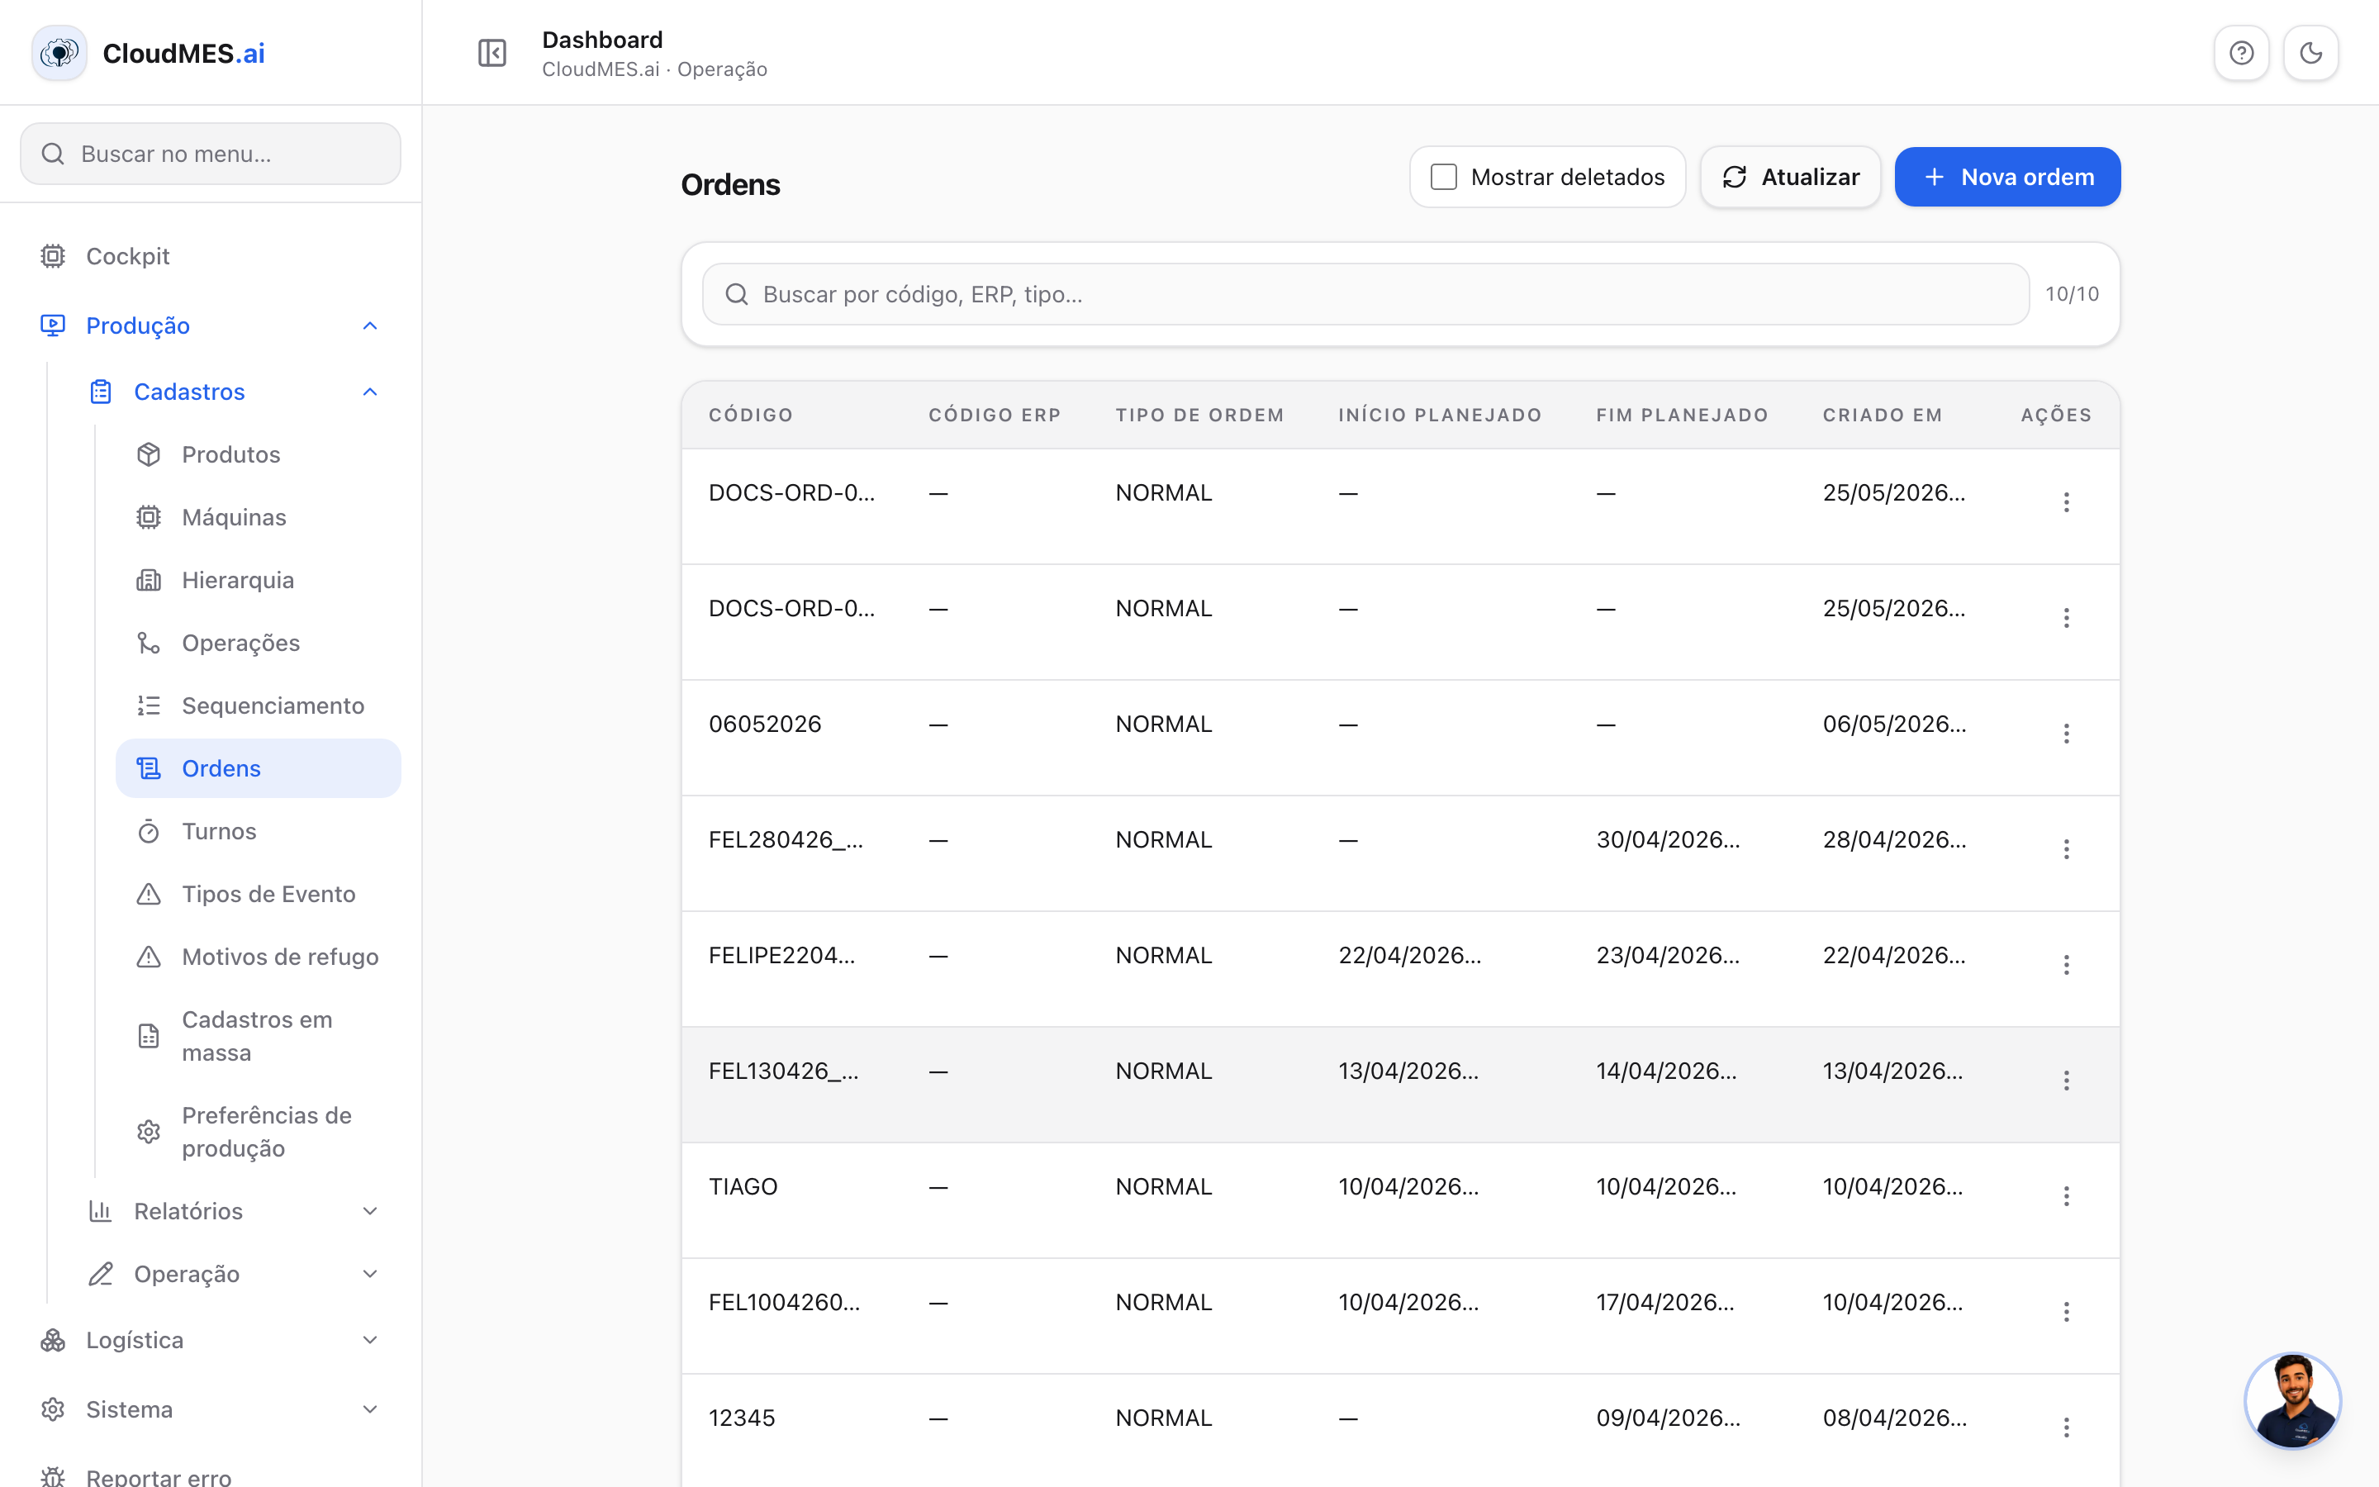This screenshot has height=1487, width=2379.
Task: Open actions menu for order 12345
Action: pos(2067,1427)
